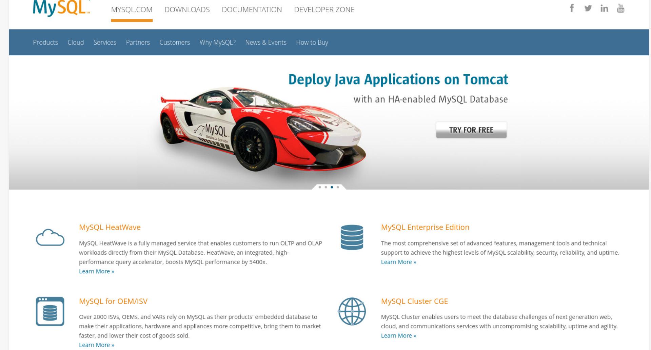Open the Services menu item
Image resolution: width=651 pixels, height=350 pixels.
[105, 42]
